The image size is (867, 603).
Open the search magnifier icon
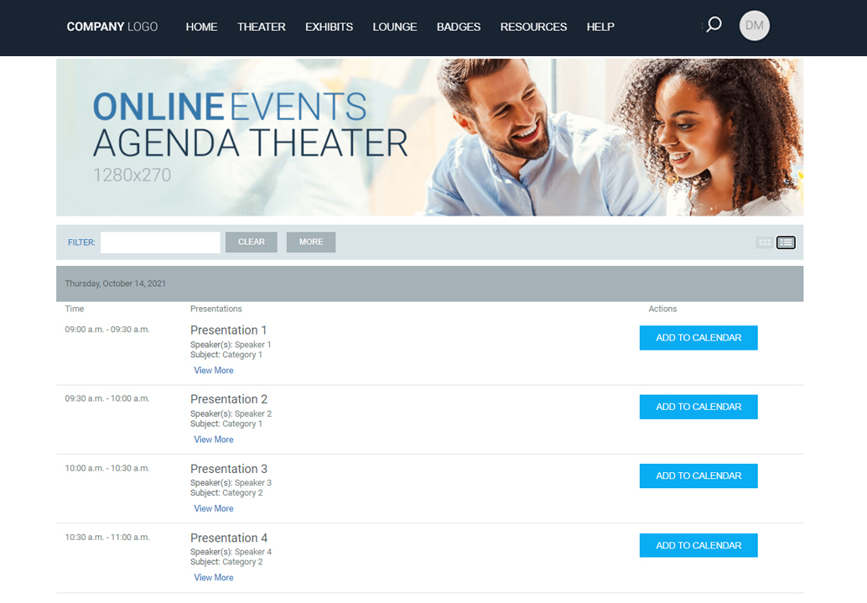[714, 24]
